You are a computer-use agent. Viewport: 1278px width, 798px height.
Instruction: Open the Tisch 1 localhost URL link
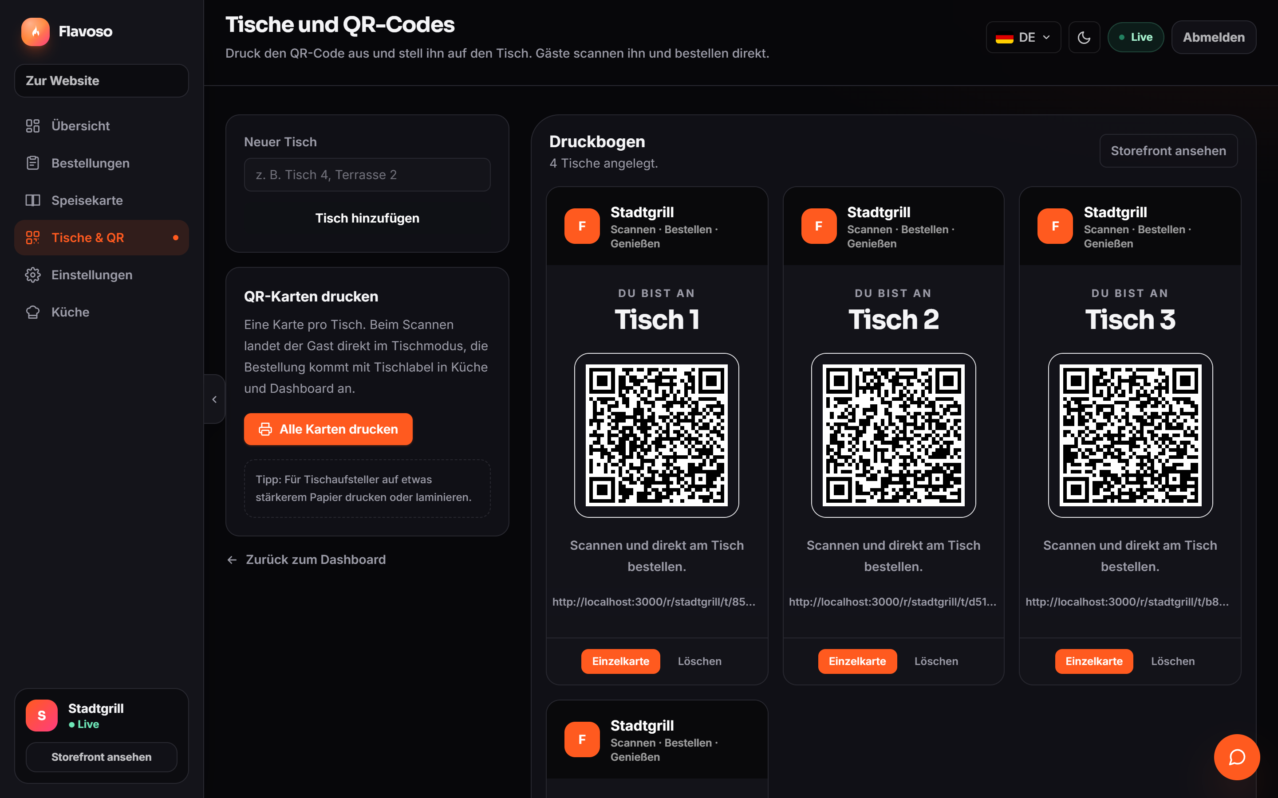click(654, 602)
